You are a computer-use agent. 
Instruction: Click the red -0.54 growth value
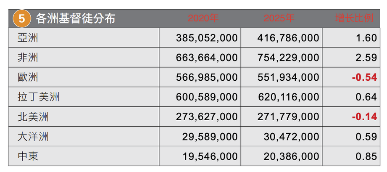point(364,77)
